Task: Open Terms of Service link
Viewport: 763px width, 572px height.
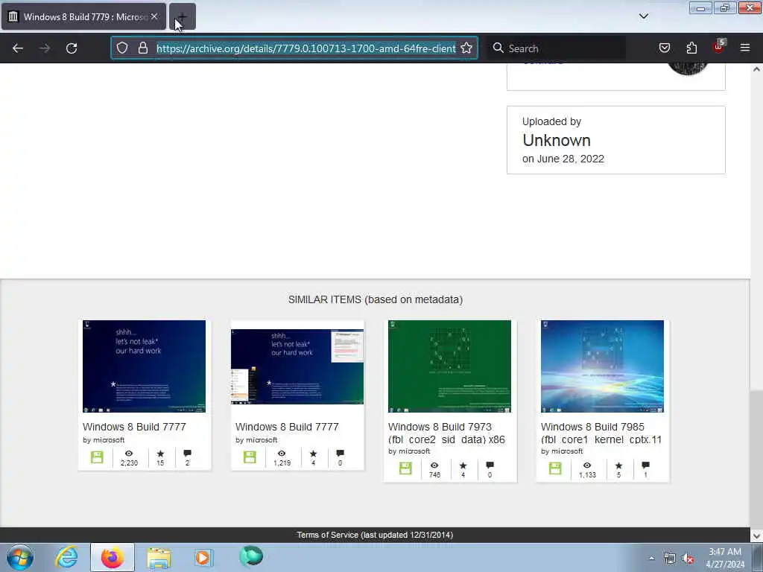Action: pyautogui.click(x=376, y=535)
